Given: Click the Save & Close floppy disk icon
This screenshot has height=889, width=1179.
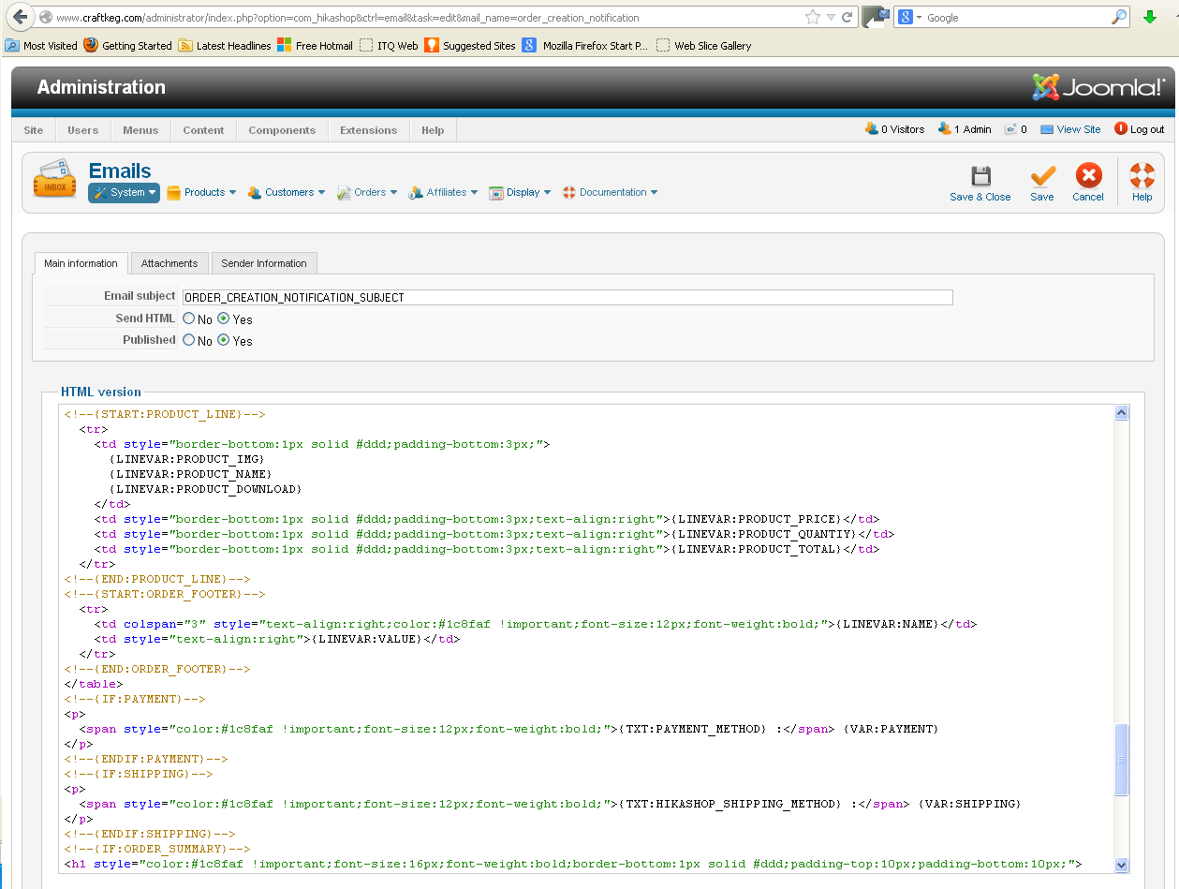Looking at the screenshot, I should tap(980, 176).
